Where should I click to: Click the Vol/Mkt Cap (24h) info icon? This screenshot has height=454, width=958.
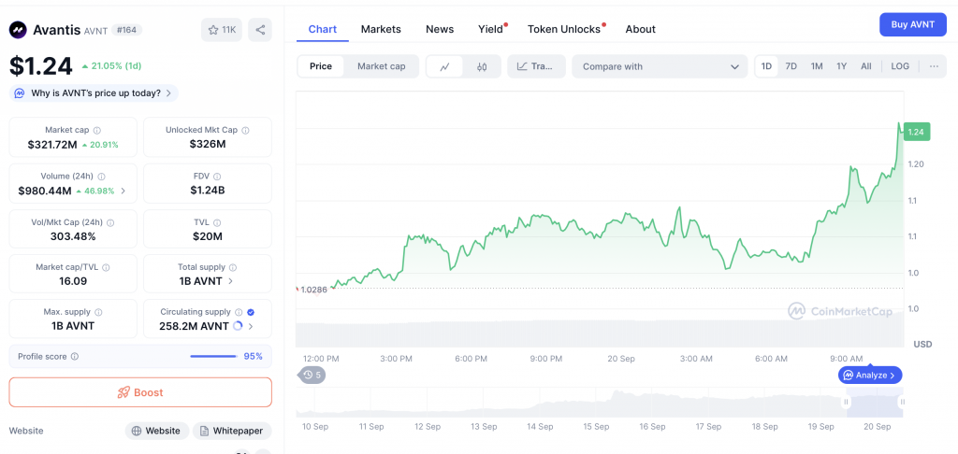click(110, 222)
